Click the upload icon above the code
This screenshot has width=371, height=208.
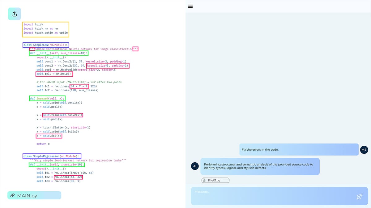click(x=14, y=14)
